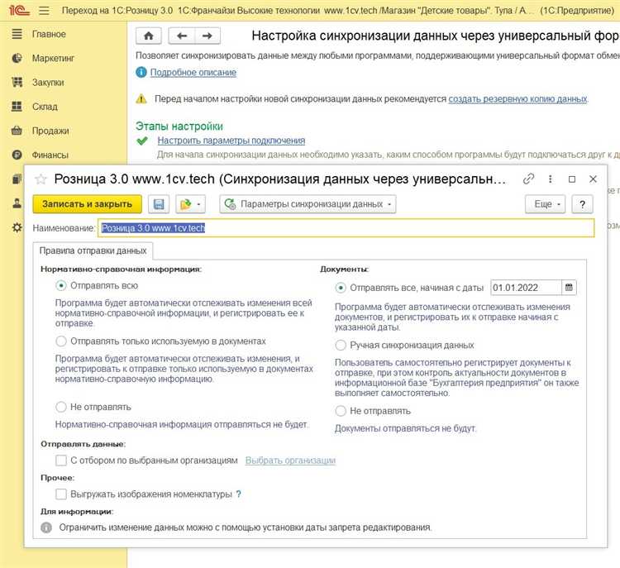The width and height of the screenshot is (620, 568).
Task: Add dialog to favorites with the star
Action: pyautogui.click(x=41, y=179)
